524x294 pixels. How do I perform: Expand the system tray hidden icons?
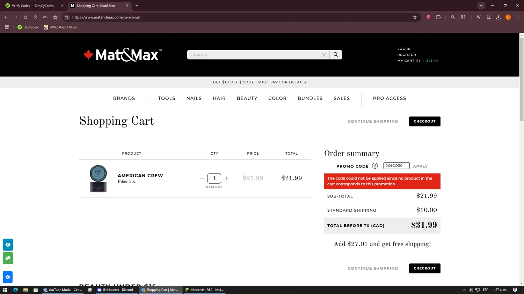(x=464, y=290)
